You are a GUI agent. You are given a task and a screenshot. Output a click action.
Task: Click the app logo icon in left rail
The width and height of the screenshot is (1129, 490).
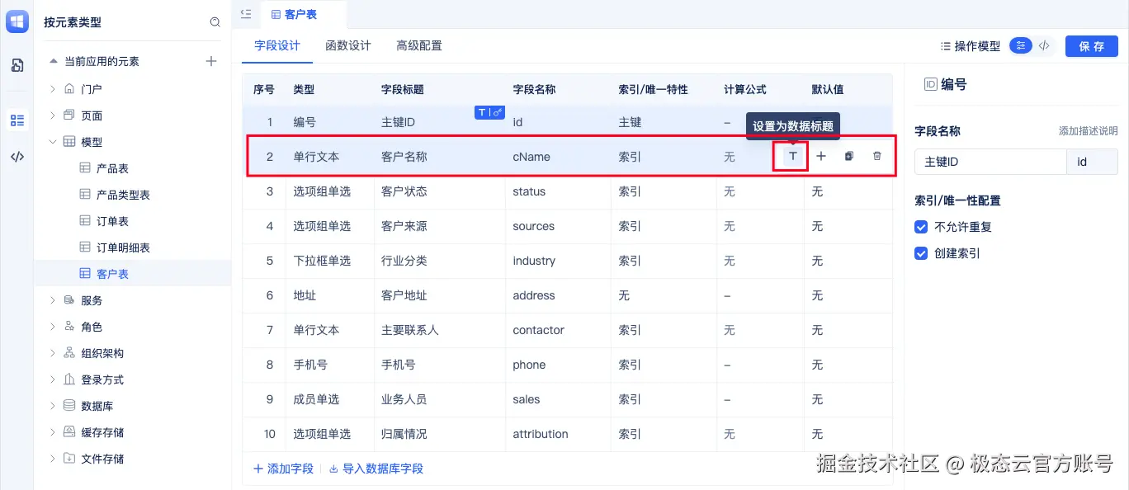pos(17,21)
